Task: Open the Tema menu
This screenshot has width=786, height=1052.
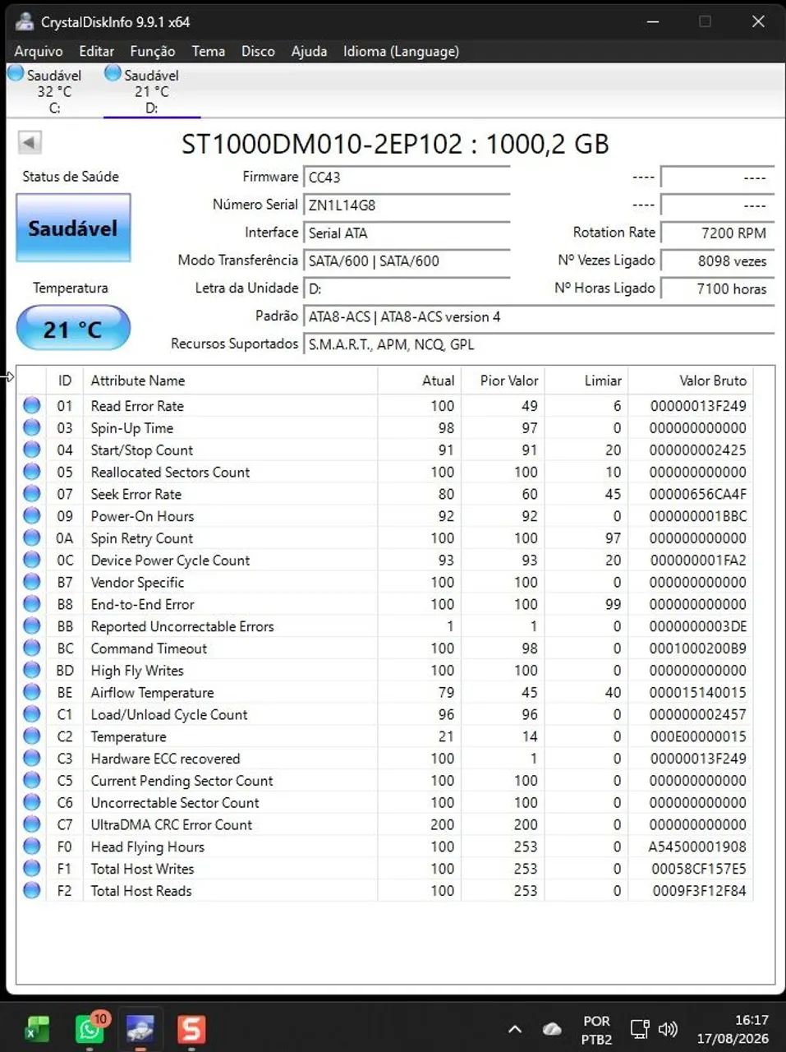Action: click(209, 51)
